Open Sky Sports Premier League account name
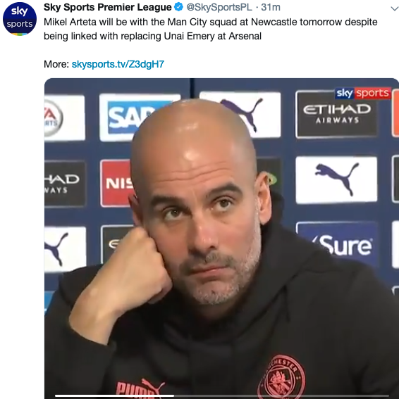Image resolution: width=399 pixels, height=399 pixels. 107,7
